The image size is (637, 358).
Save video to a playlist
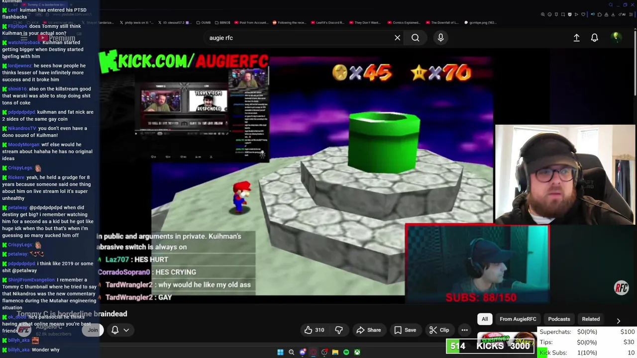[x=405, y=330]
